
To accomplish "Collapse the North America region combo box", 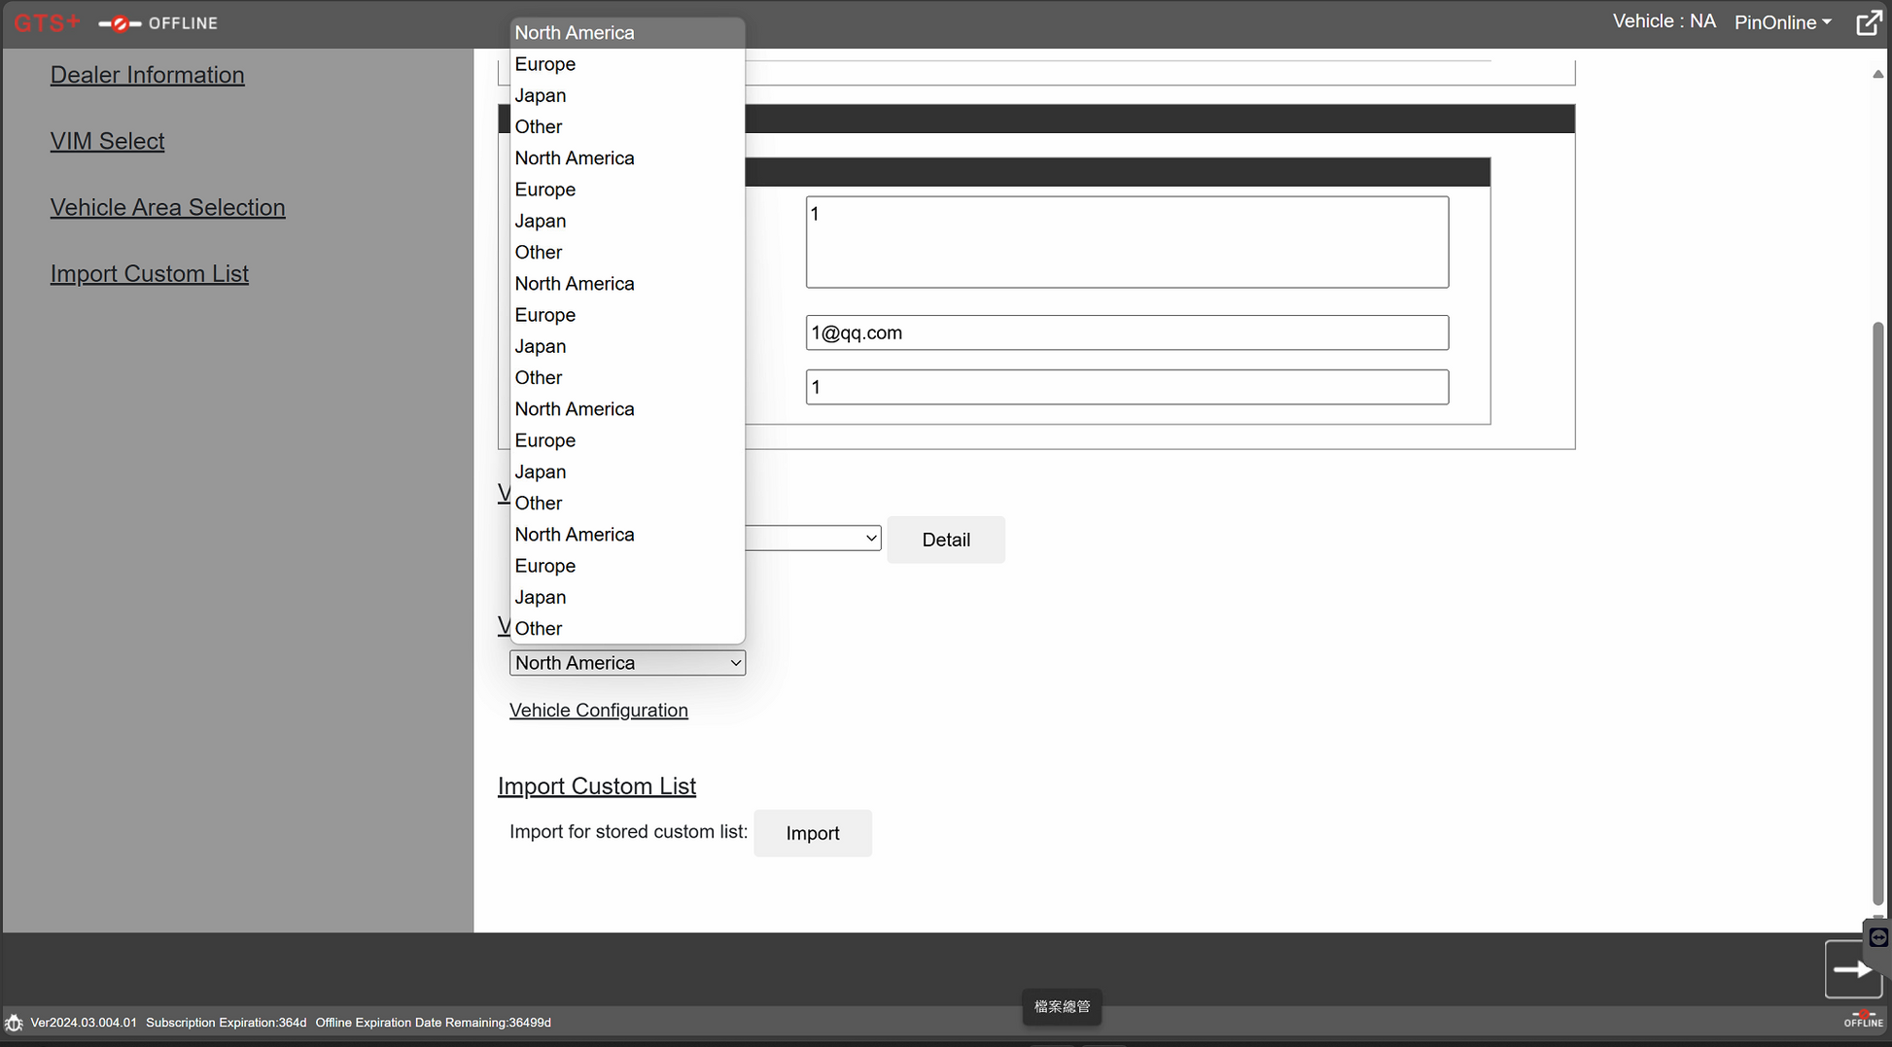I will 627,663.
